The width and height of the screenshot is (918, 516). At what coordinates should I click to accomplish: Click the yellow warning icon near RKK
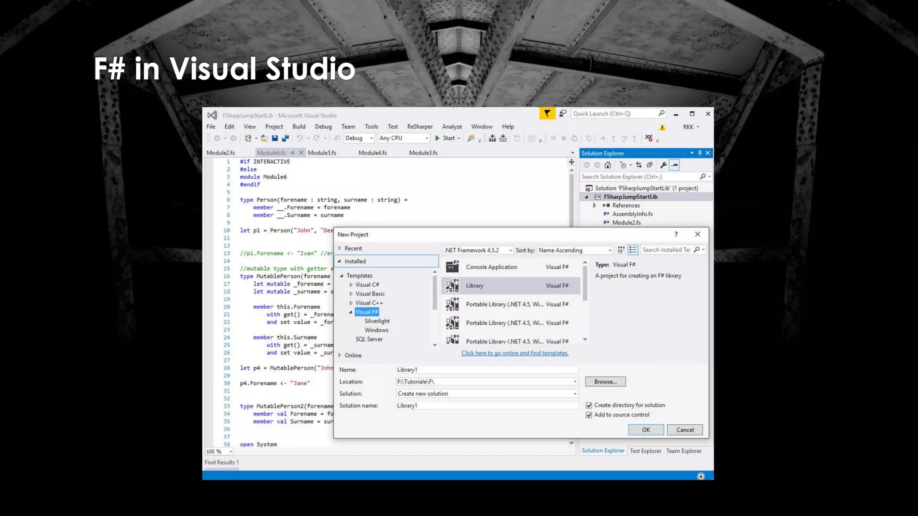662,127
